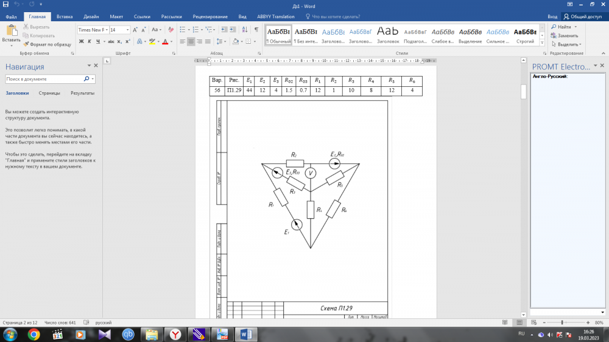Switch to Макет ribbon tab
Viewport: 609px width, 342px height.
116,16
